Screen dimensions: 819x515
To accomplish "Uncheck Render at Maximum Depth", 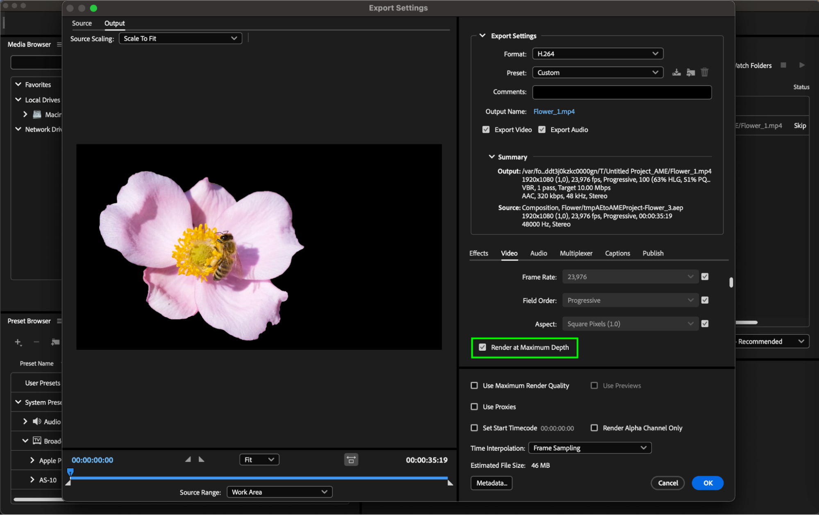I will 483,347.
